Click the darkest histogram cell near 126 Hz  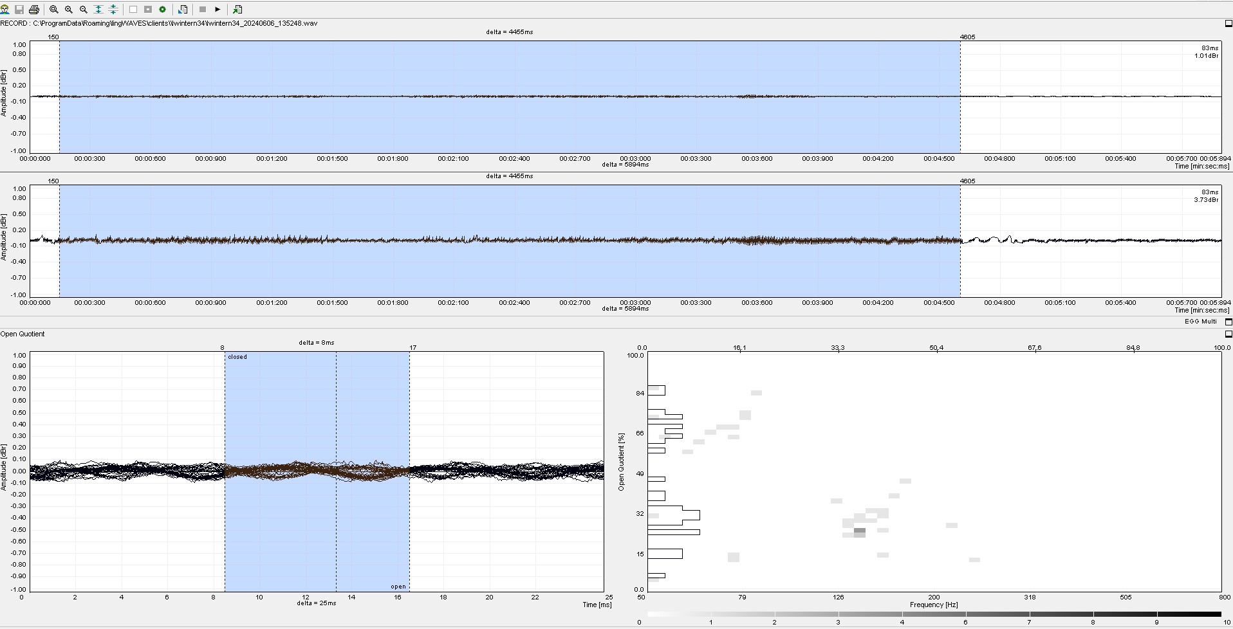859,531
